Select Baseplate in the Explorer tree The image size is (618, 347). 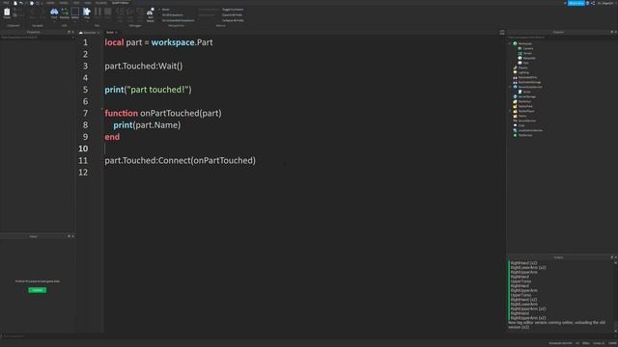coord(529,58)
